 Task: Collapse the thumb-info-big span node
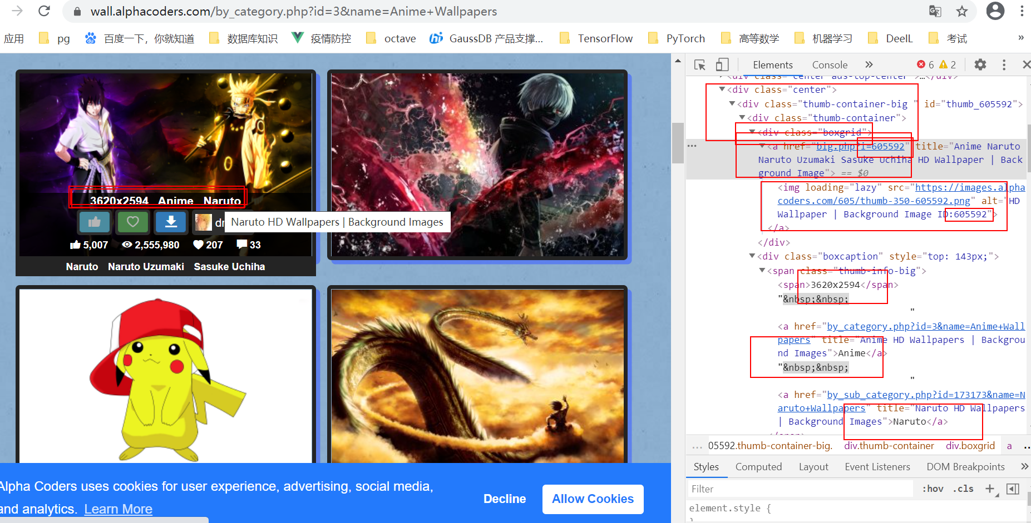click(762, 270)
